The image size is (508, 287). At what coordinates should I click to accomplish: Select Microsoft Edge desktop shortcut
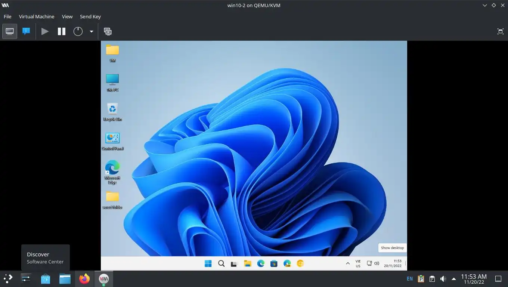[112, 172]
